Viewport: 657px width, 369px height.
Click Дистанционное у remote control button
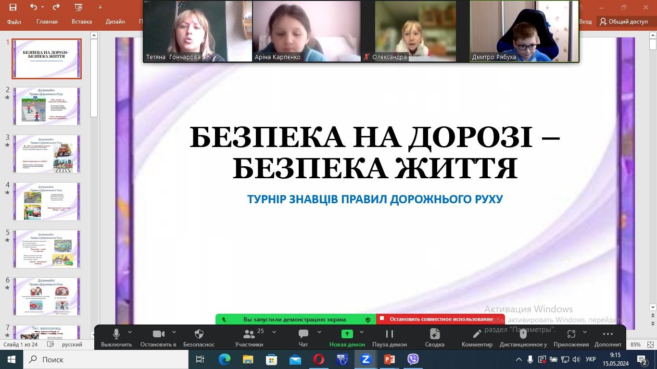(x=523, y=337)
